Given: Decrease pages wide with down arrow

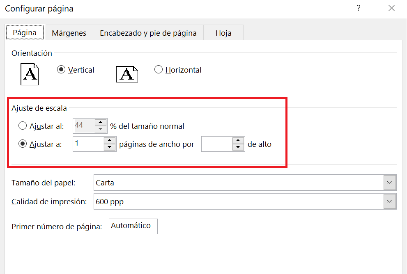Looking at the screenshot, I should (110, 148).
